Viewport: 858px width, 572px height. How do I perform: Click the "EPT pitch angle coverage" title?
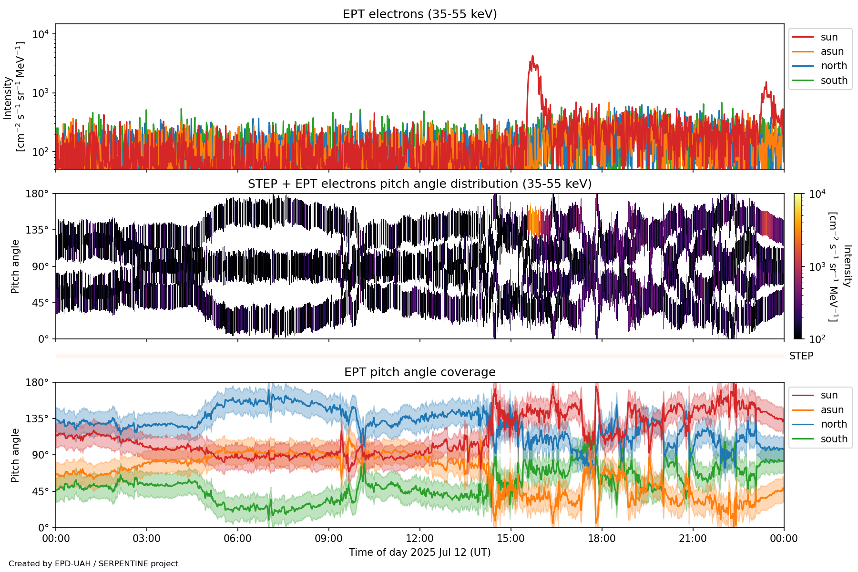point(419,372)
